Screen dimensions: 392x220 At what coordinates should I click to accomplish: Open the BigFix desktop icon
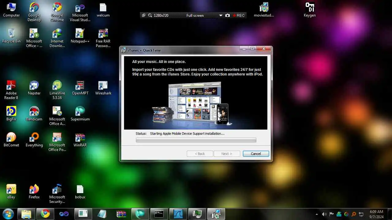pos(11,114)
